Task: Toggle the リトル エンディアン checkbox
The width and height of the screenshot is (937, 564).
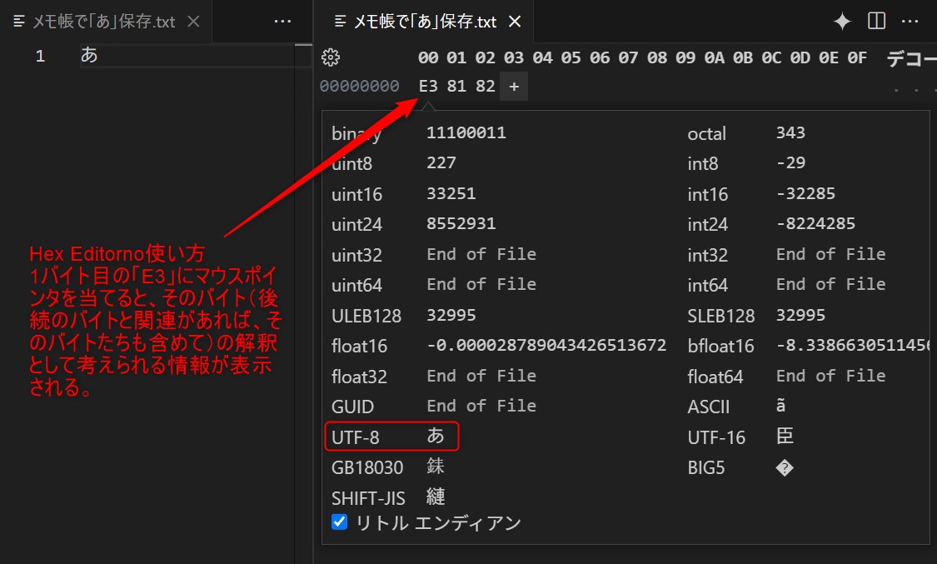Action: 338,522
